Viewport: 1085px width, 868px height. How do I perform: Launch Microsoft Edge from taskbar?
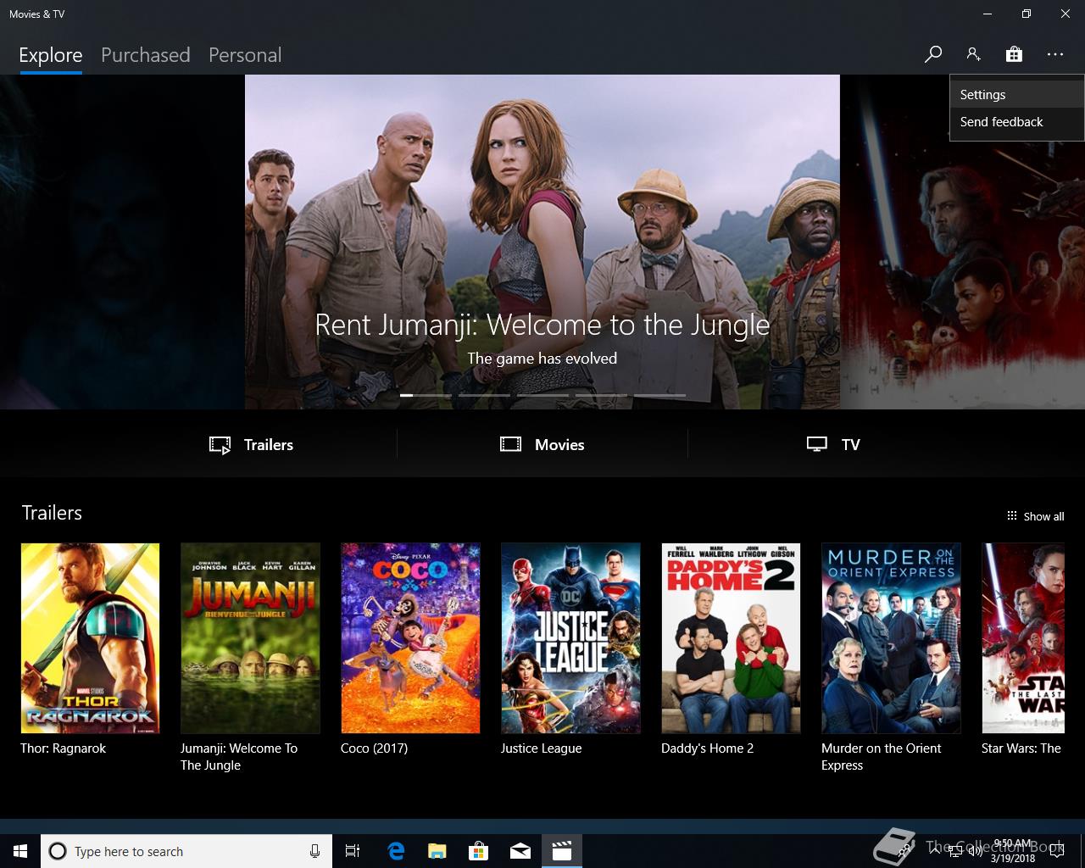(x=396, y=851)
